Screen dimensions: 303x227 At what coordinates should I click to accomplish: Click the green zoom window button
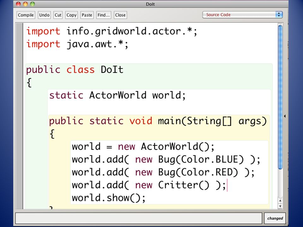pyautogui.click(x=33, y=4)
